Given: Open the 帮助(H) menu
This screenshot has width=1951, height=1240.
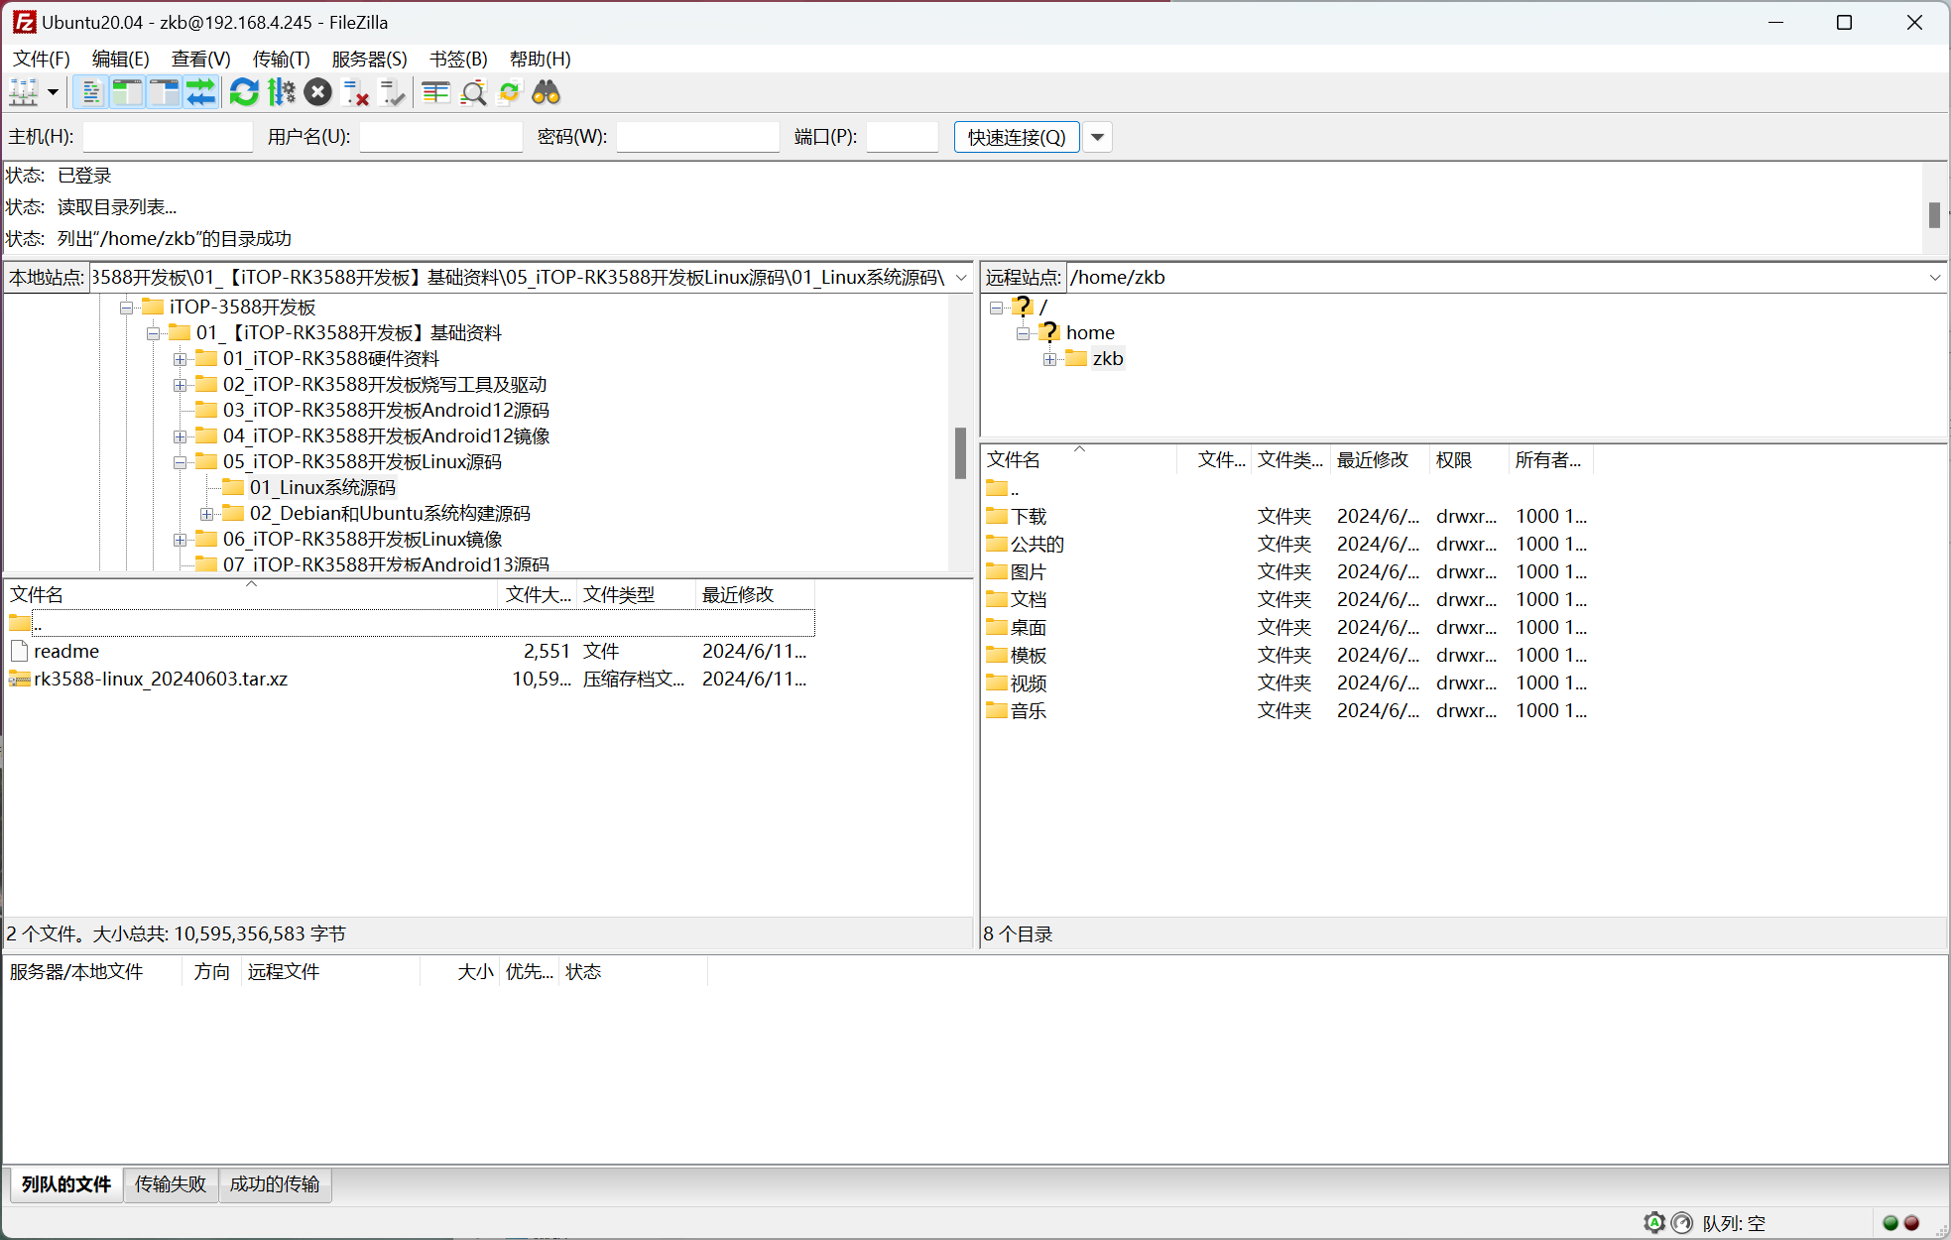Looking at the screenshot, I should [541, 59].
